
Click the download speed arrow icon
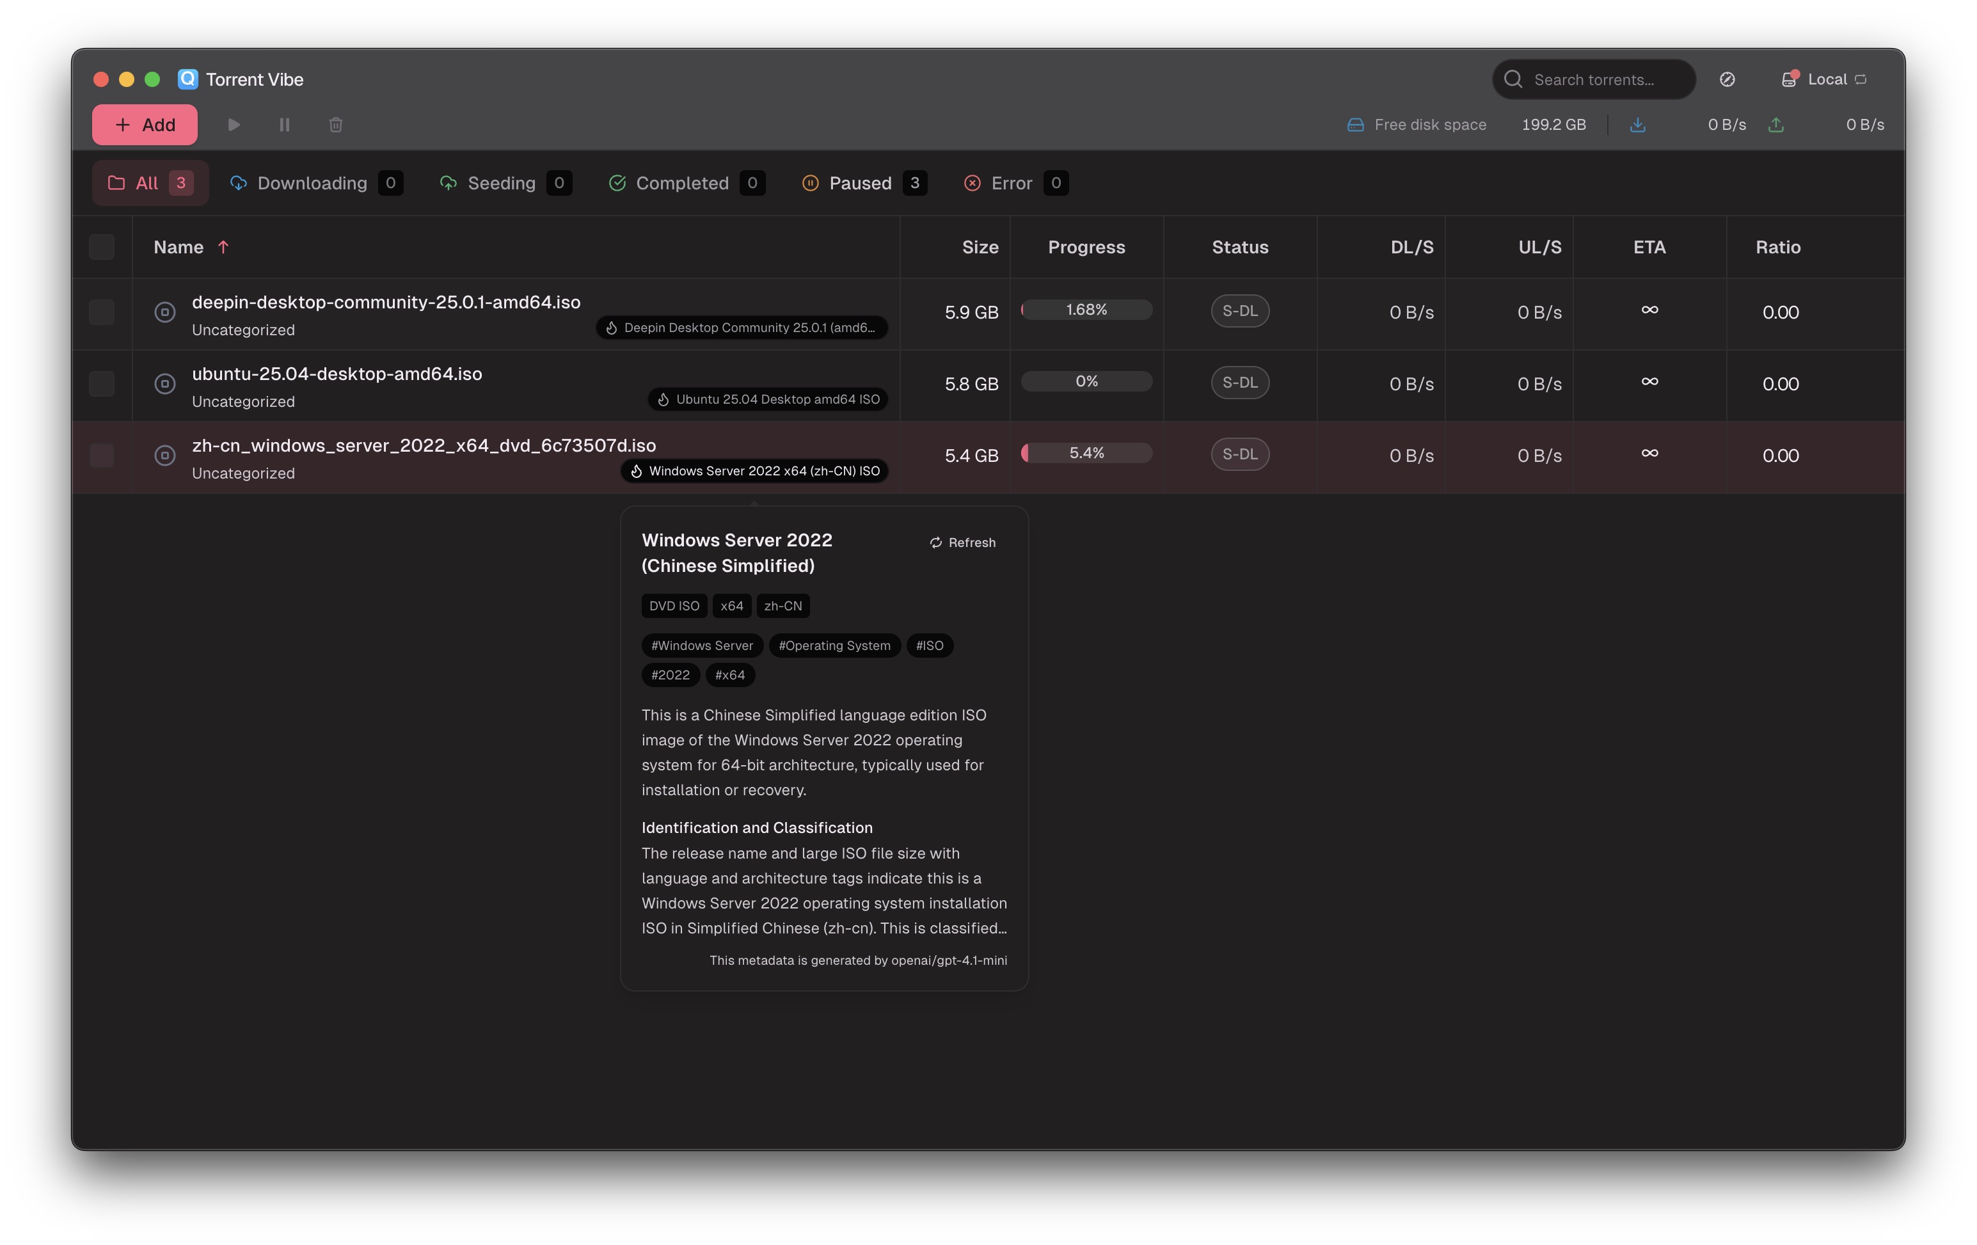1637,125
